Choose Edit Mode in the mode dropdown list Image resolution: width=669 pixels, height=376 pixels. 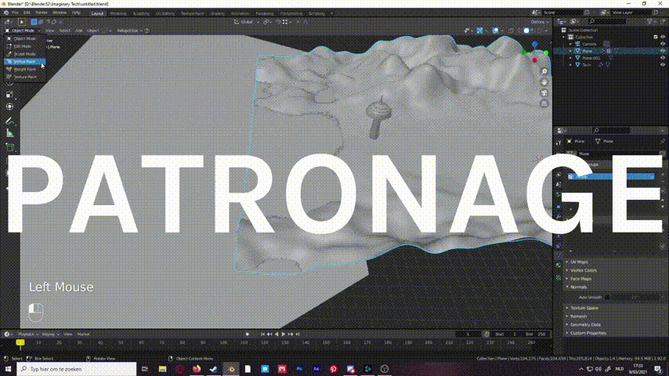24,46
